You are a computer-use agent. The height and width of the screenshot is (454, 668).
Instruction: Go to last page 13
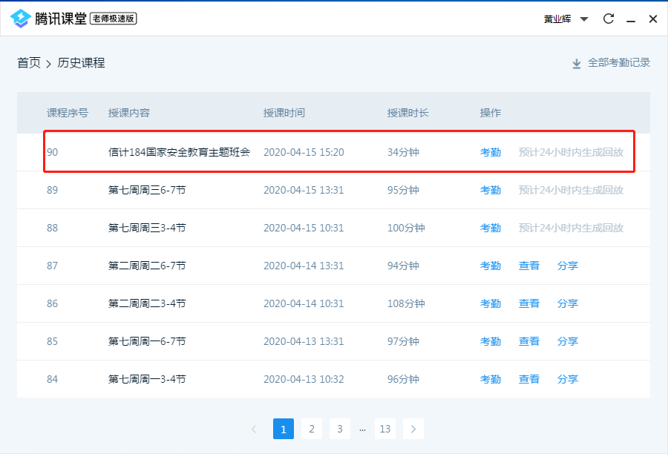click(x=384, y=429)
